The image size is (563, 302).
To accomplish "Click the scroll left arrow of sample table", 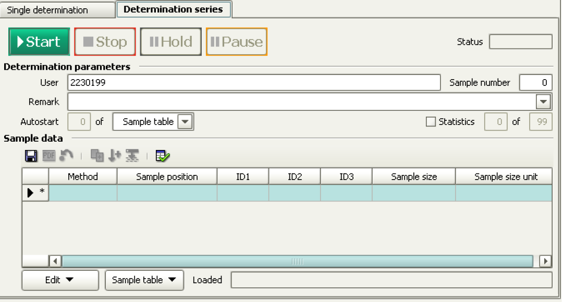I will pyautogui.click(x=55, y=261).
